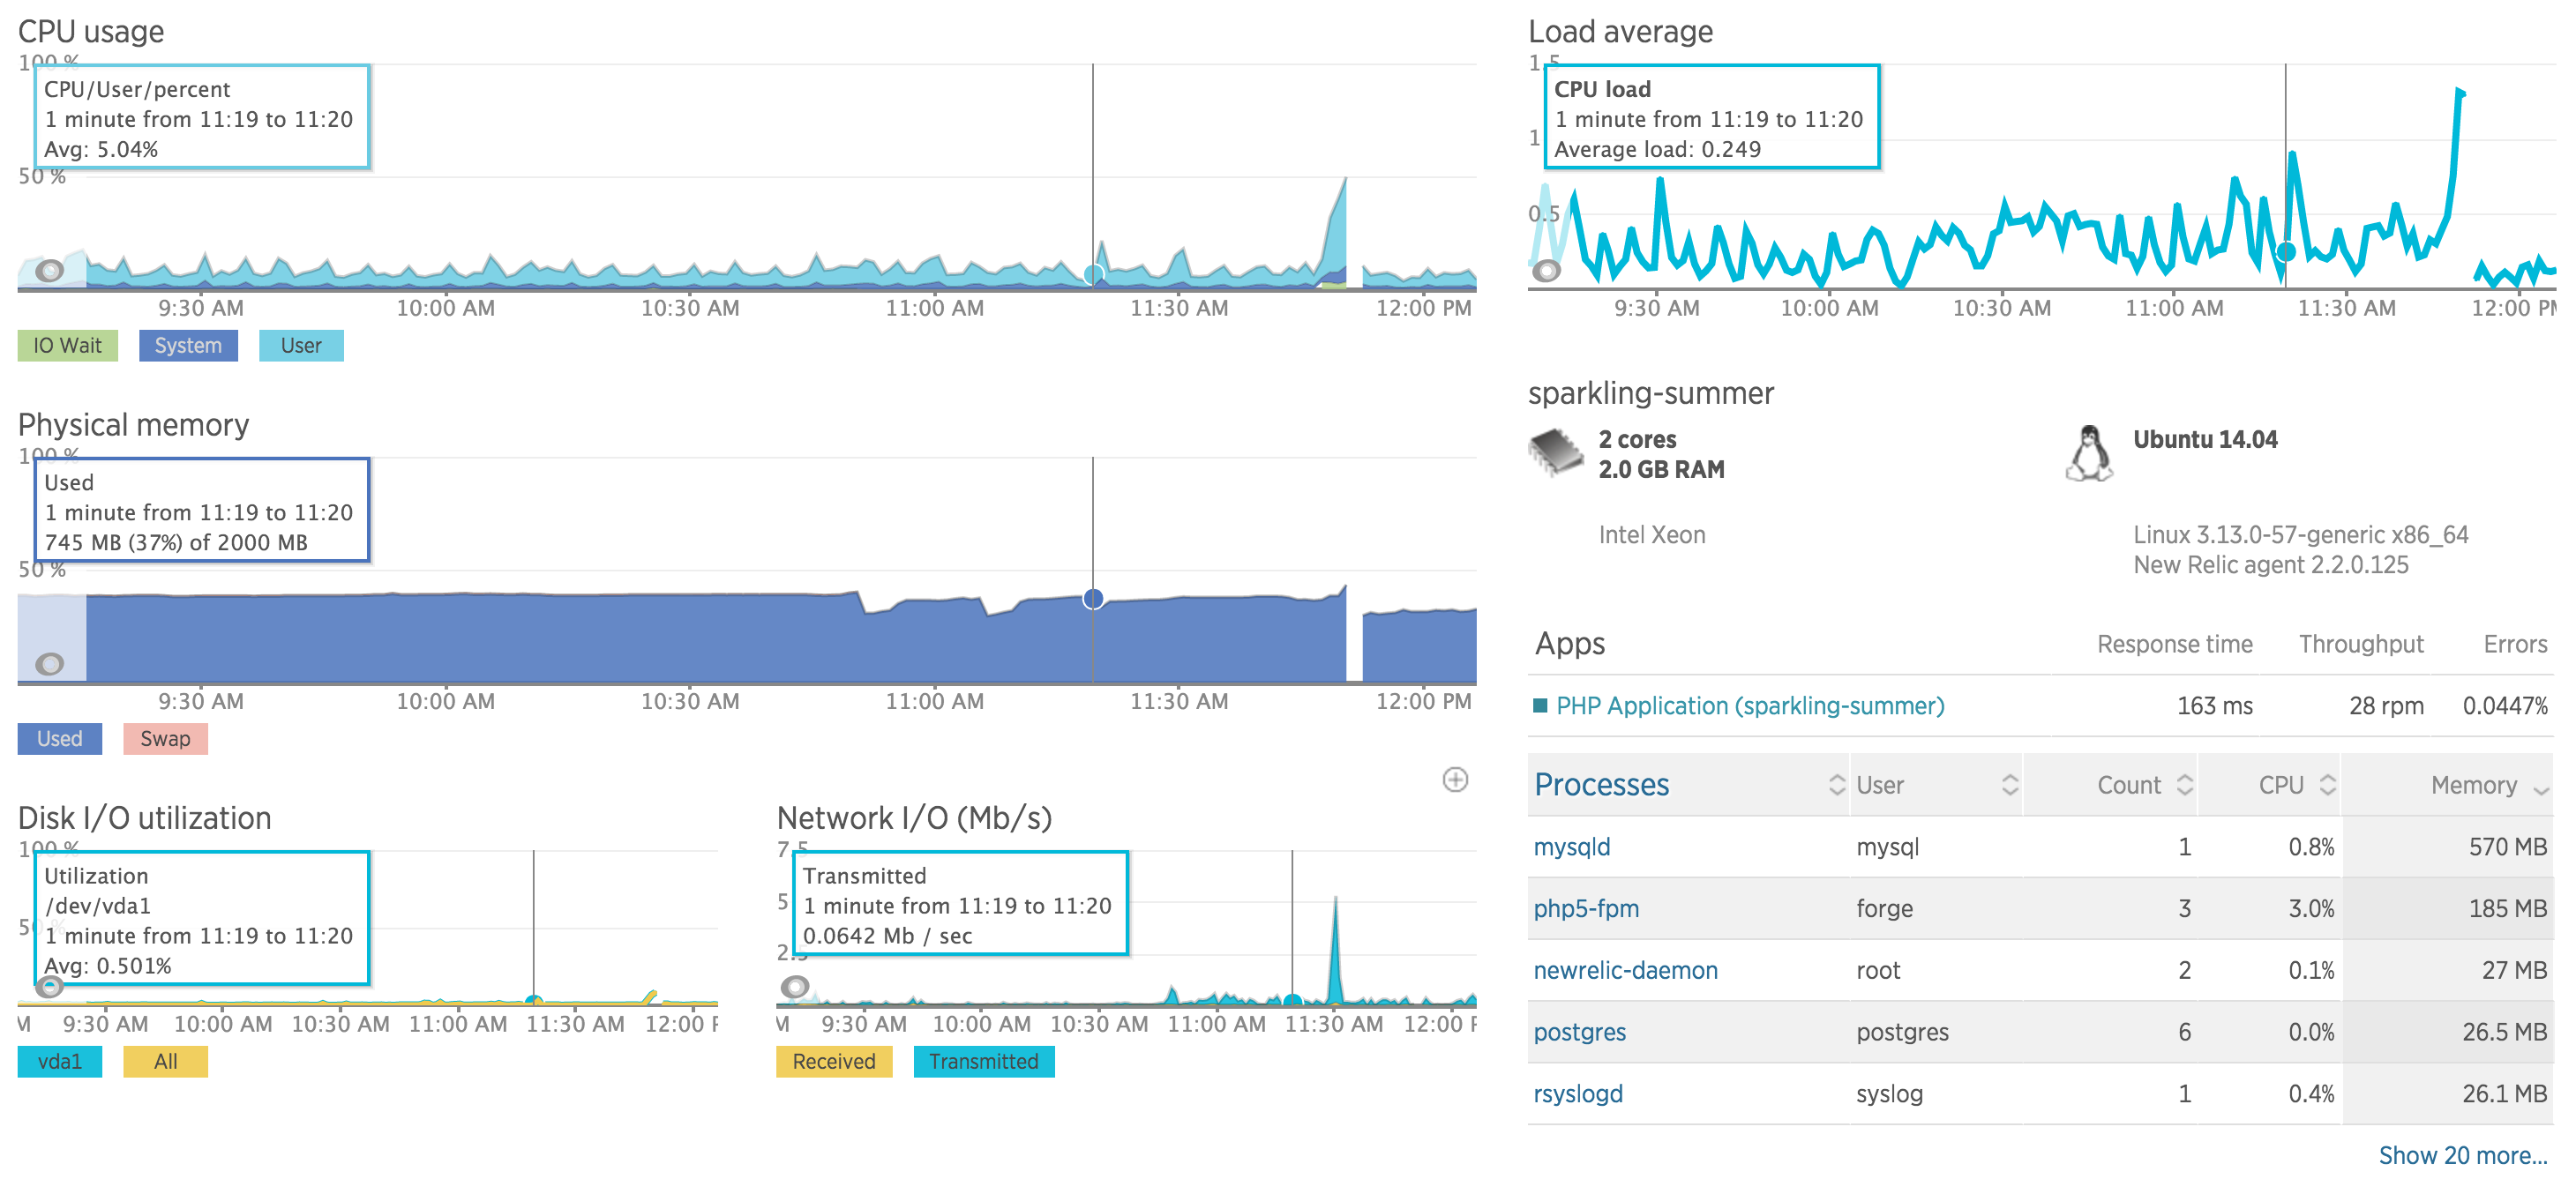This screenshot has height=1194, width=2576.
Task: Open the mysqld process
Action: (1572, 847)
